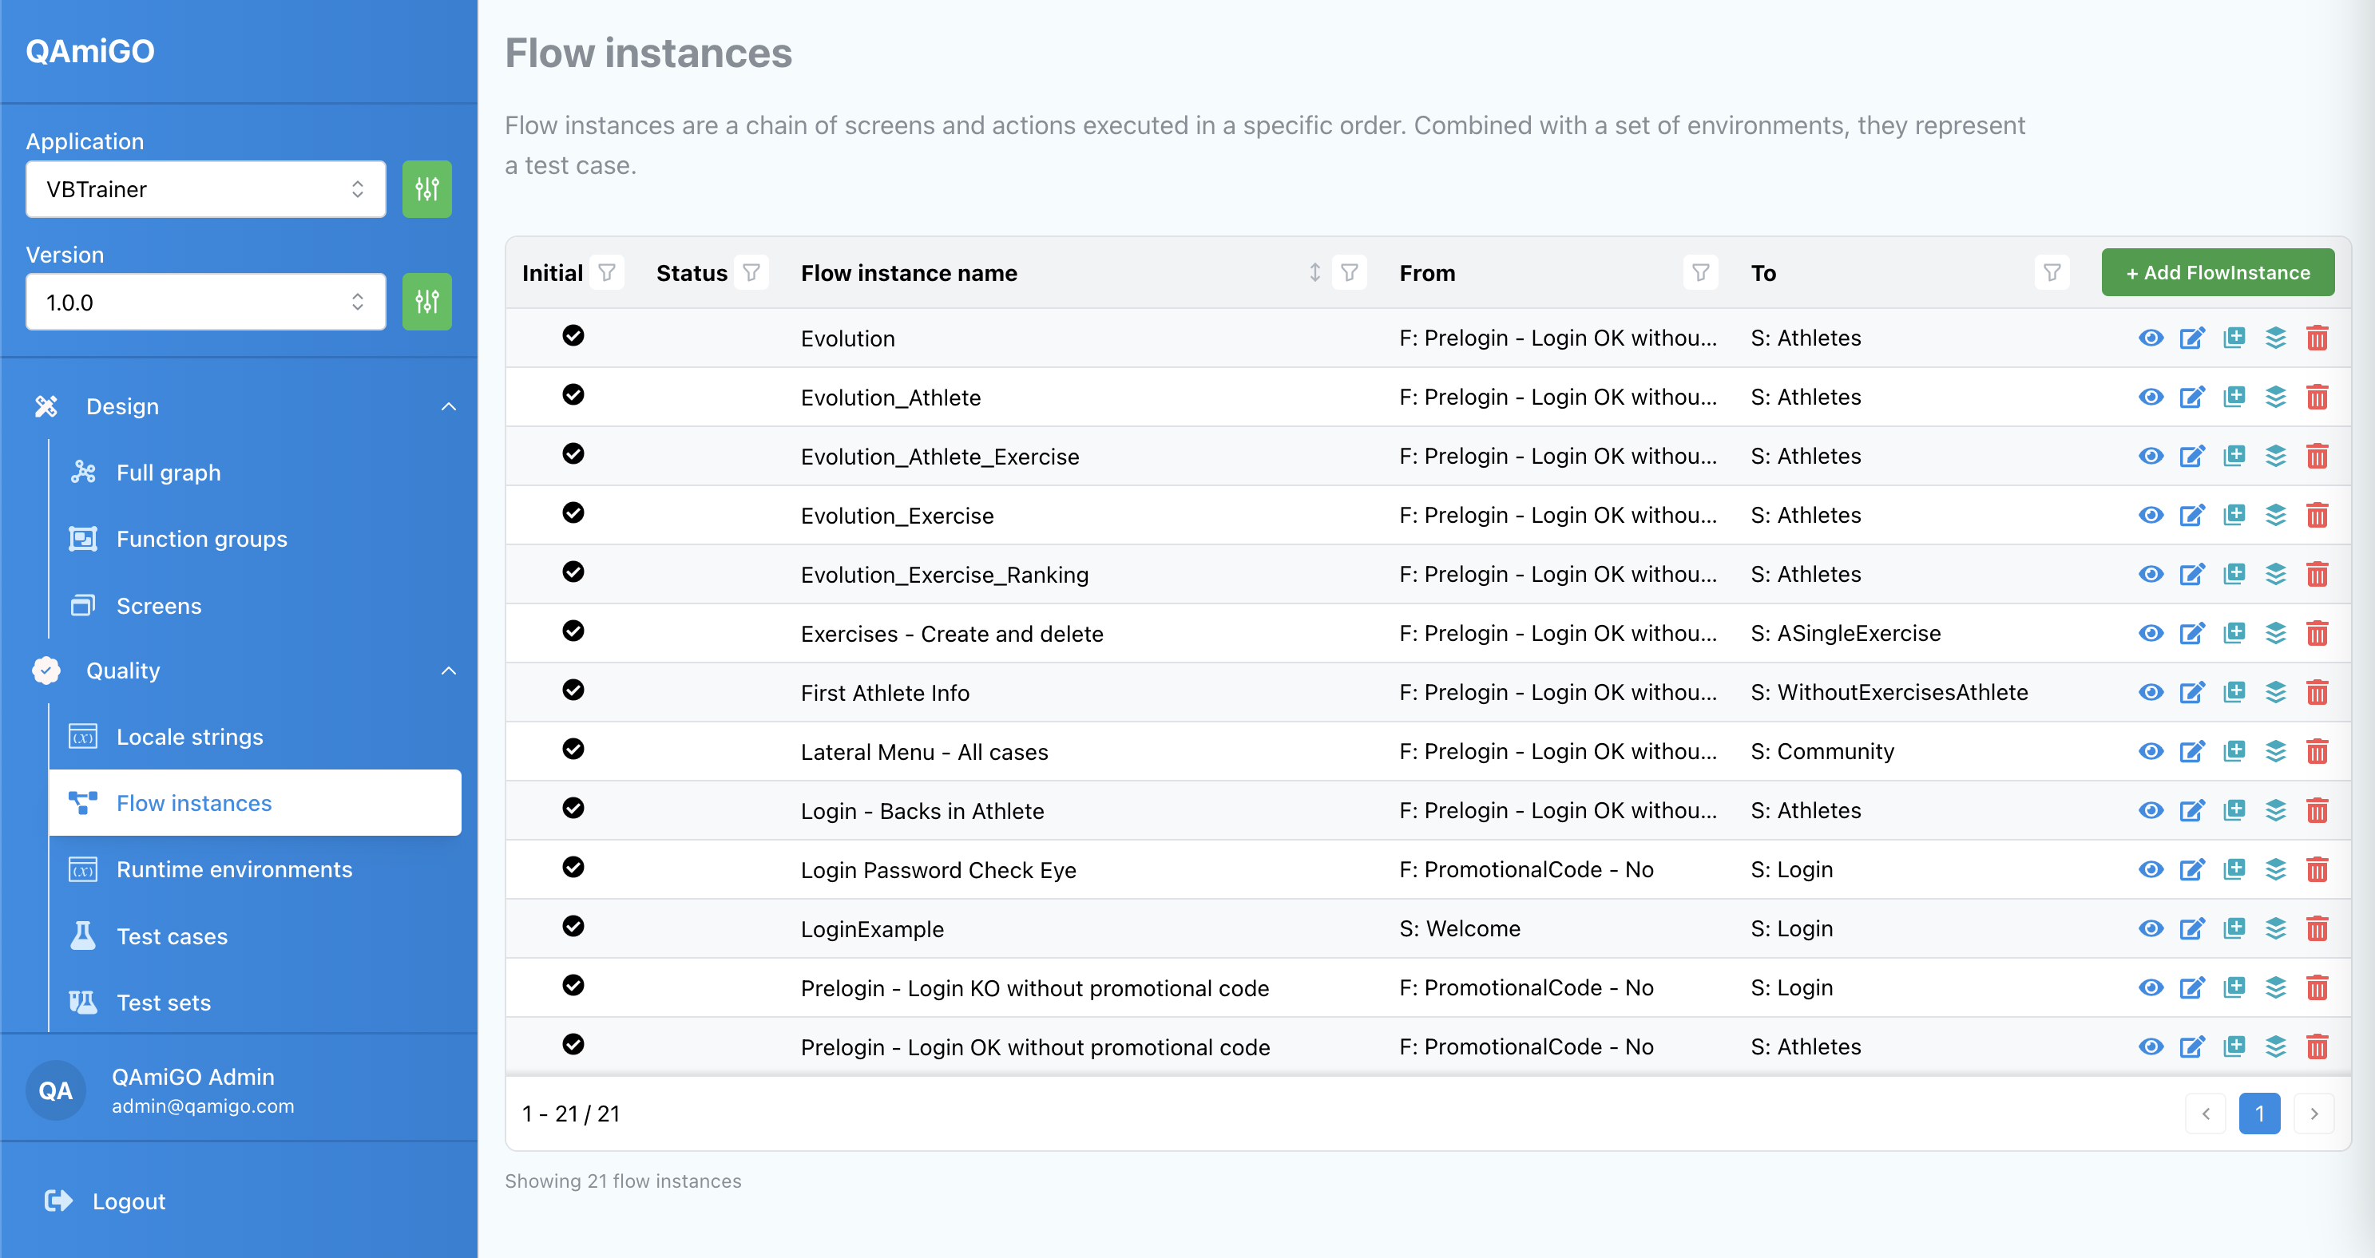Click initial checkmark for Lateral Menu row
Viewport: 2375px width, 1258px height.
pyautogui.click(x=573, y=750)
